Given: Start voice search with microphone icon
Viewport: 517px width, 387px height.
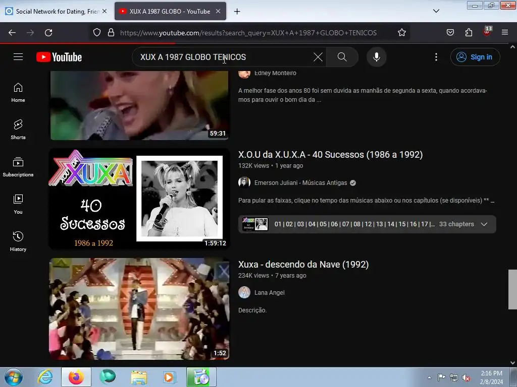Looking at the screenshot, I should [376, 57].
